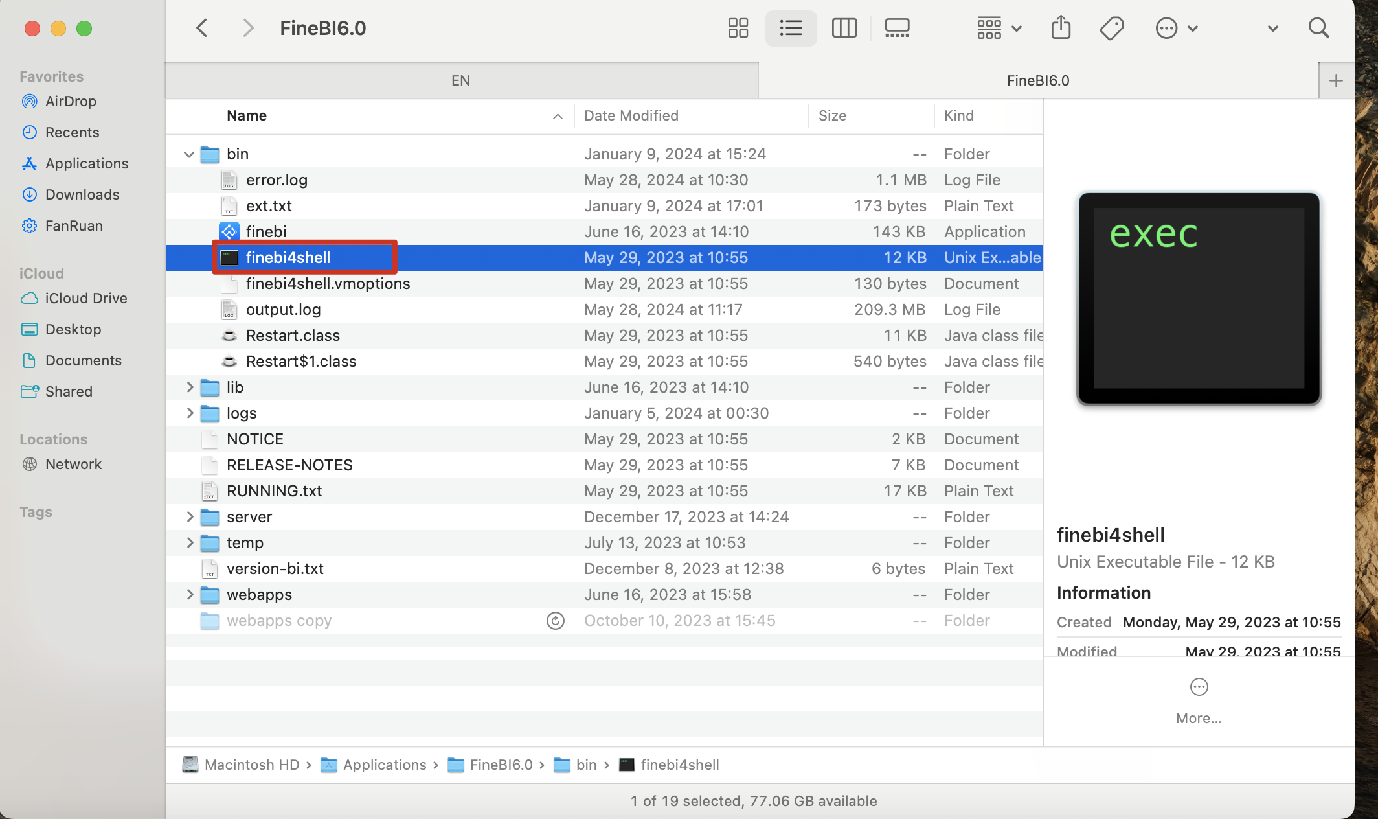The width and height of the screenshot is (1378, 819).
Task: Open the More actions ellipsis menu
Action: tap(1177, 28)
